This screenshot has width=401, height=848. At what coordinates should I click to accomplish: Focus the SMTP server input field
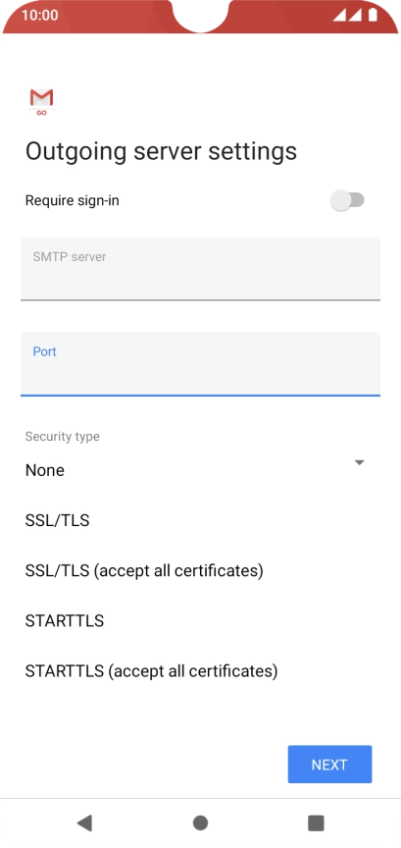[200, 268]
